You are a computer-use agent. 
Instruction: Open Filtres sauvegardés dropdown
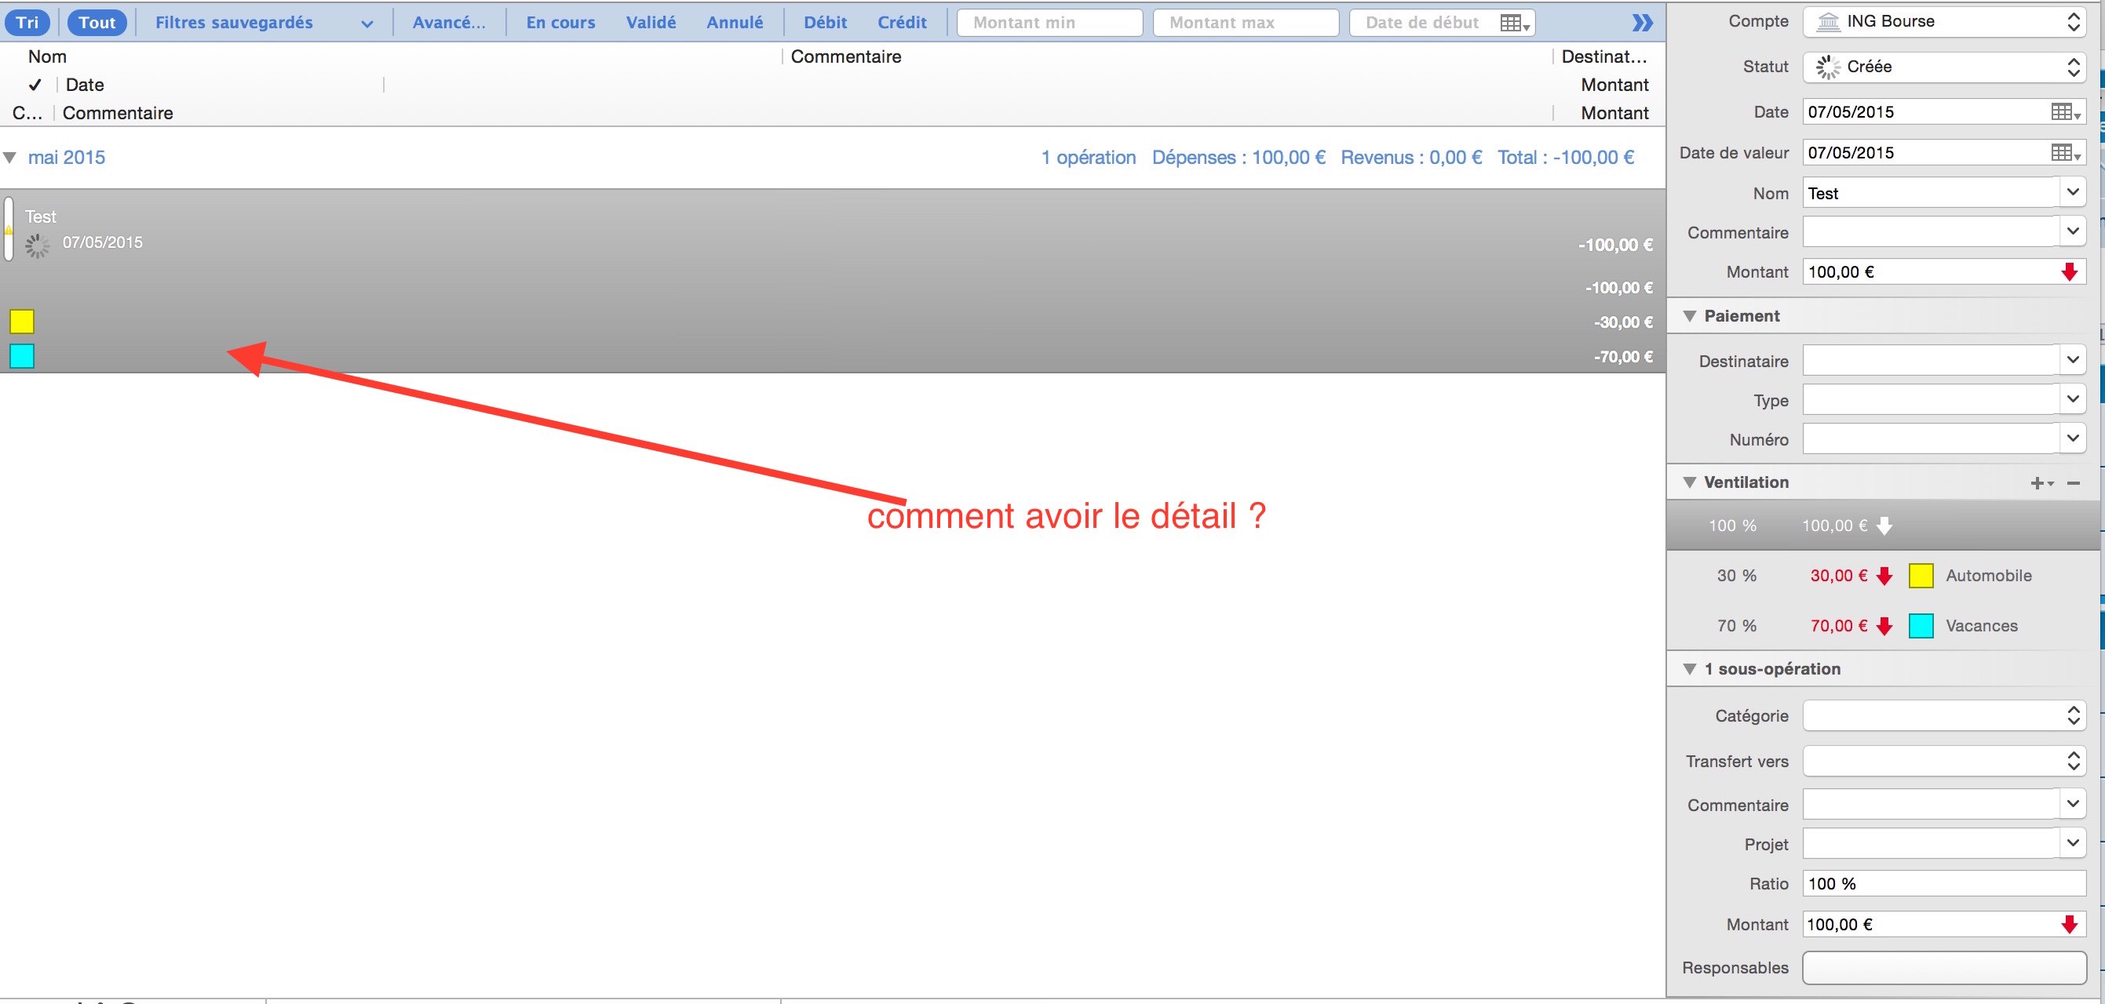(x=264, y=22)
